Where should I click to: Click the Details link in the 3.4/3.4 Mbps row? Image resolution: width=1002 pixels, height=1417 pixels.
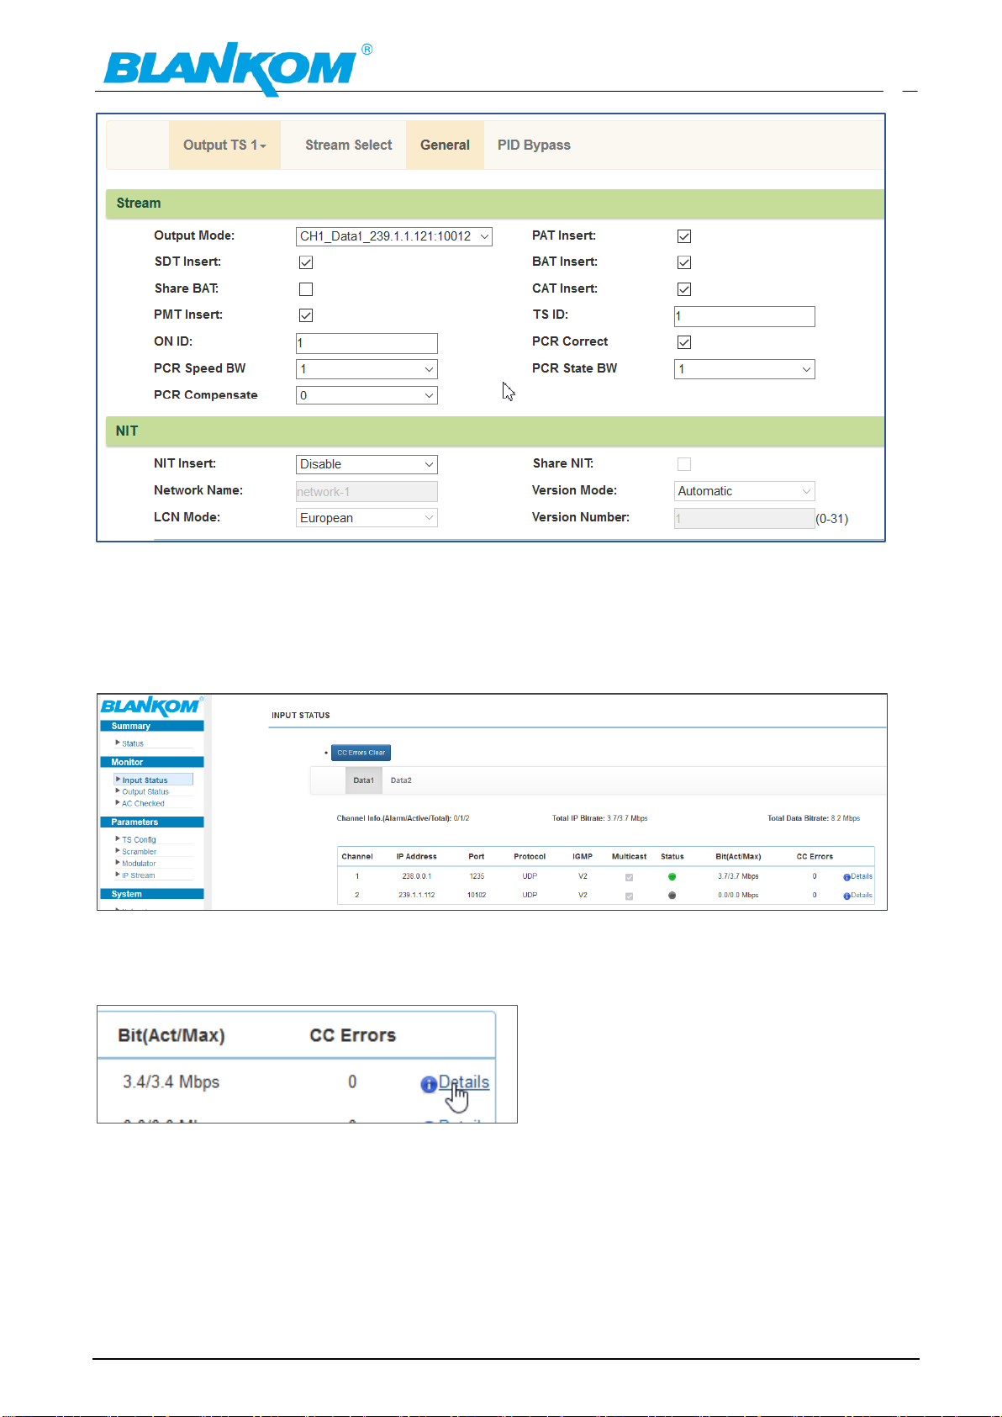point(464,1082)
